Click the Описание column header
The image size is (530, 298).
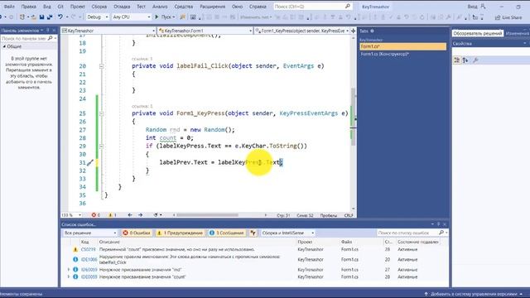tap(109, 242)
